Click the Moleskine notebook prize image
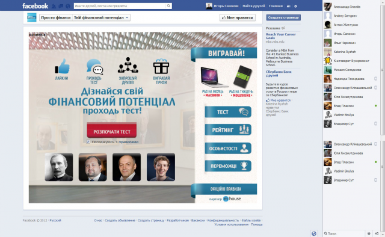385x237 pixels. [242, 76]
